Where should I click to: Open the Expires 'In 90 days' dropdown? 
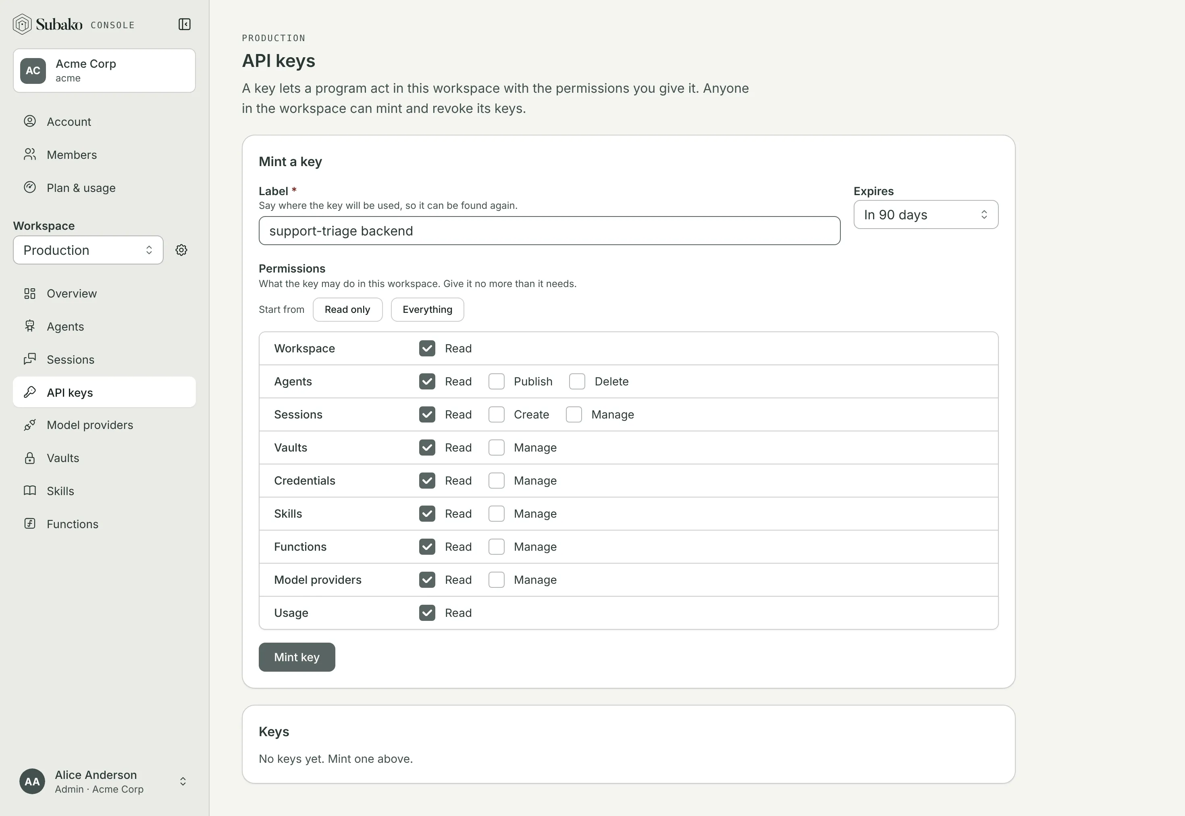tap(925, 215)
